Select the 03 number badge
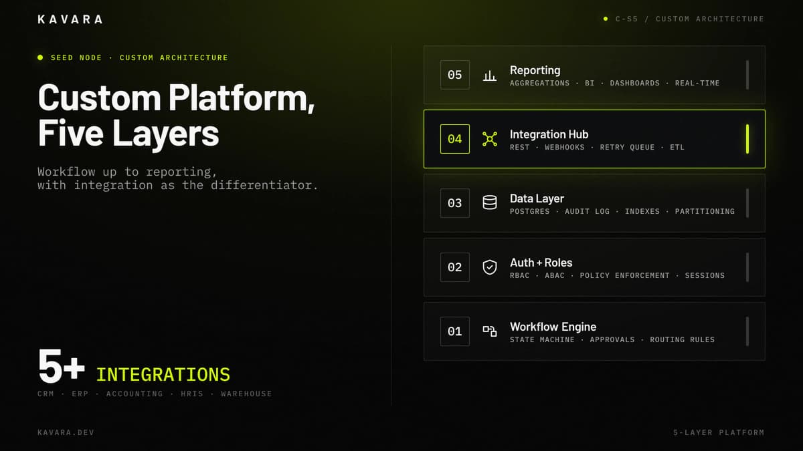The width and height of the screenshot is (803, 451). [455, 203]
